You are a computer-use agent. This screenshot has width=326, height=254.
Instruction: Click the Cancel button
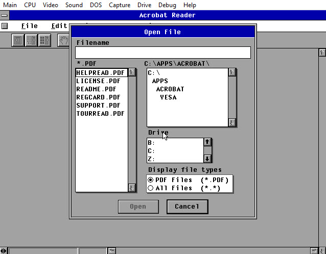[x=188, y=207]
